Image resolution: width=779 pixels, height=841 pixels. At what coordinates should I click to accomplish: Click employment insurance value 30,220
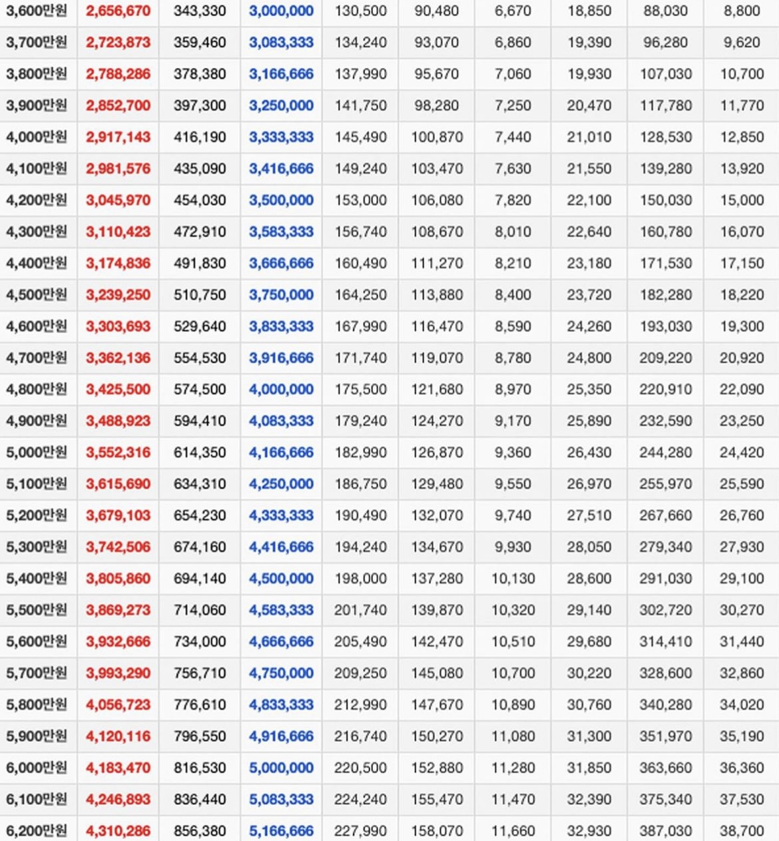tap(589, 673)
